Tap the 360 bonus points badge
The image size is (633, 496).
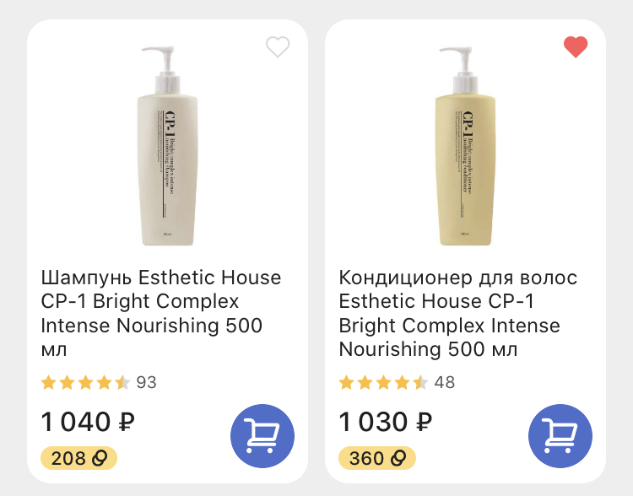tap(377, 458)
